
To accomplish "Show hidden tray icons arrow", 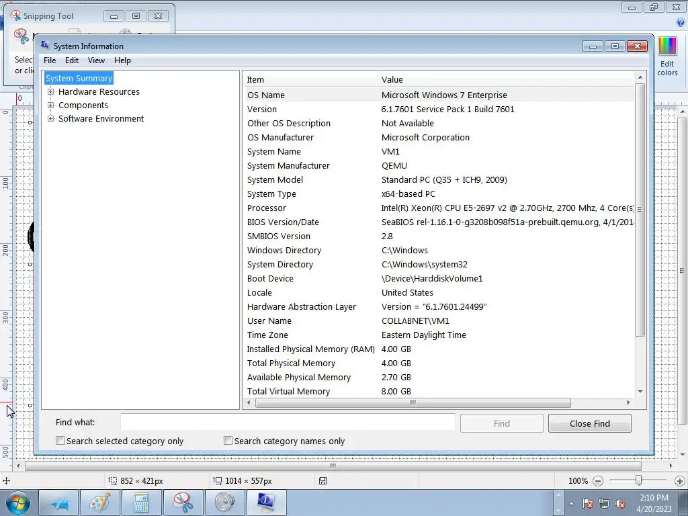I will click(x=571, y=504).
